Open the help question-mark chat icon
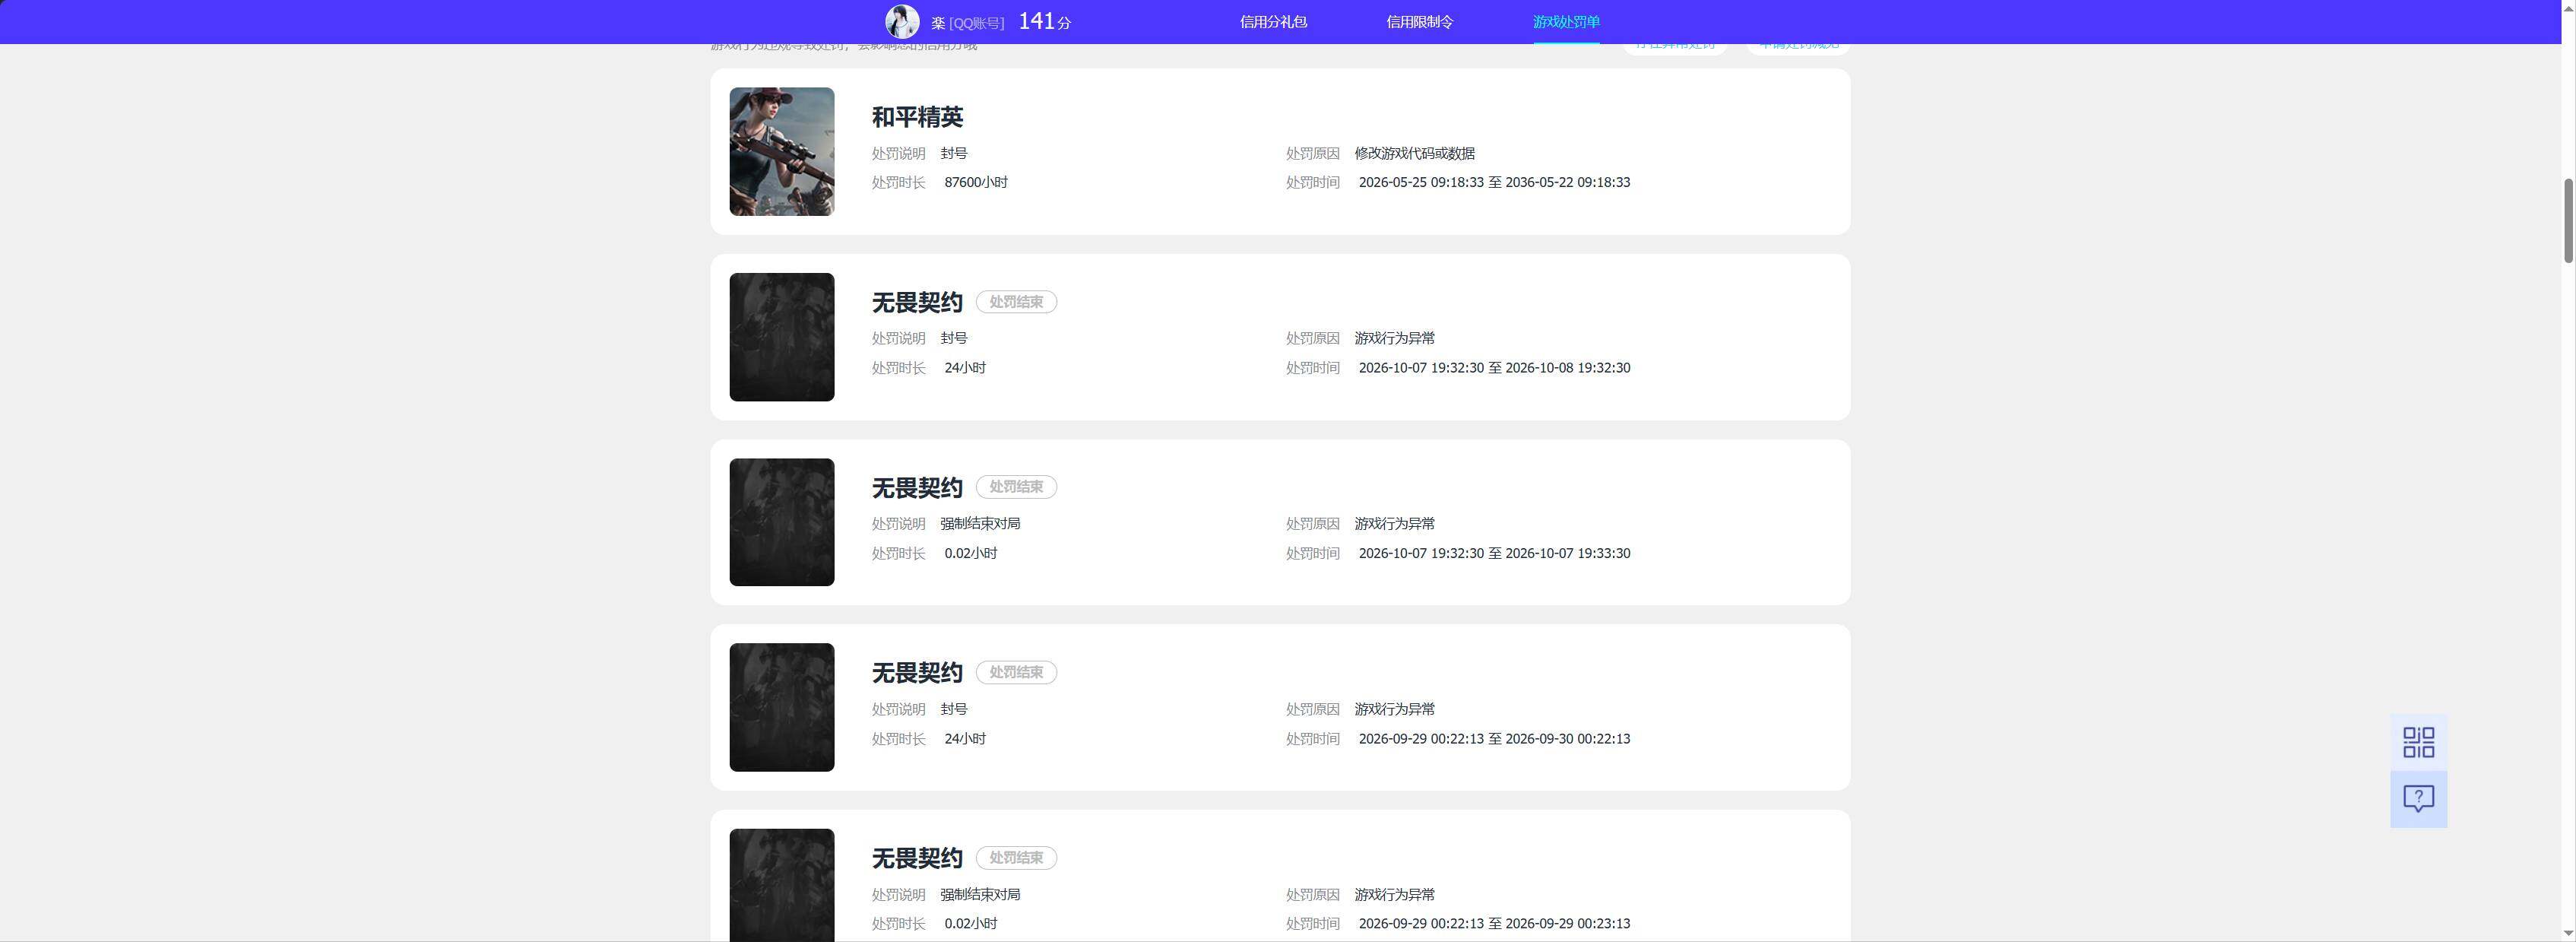This screenshot has width=2576, height=942. pyautogui.click(x=2418, y=799)
